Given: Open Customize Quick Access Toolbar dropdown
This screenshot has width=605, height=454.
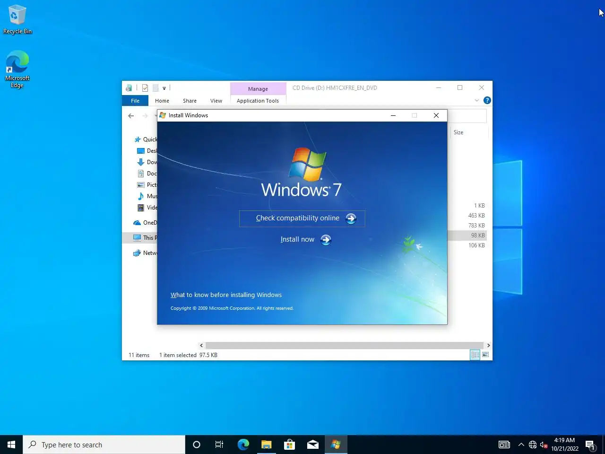Looking at the screenshot, I should coord(164,88).
